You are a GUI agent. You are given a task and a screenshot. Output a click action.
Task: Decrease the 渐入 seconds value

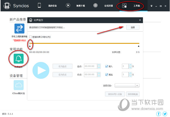(x=130, y=68)
